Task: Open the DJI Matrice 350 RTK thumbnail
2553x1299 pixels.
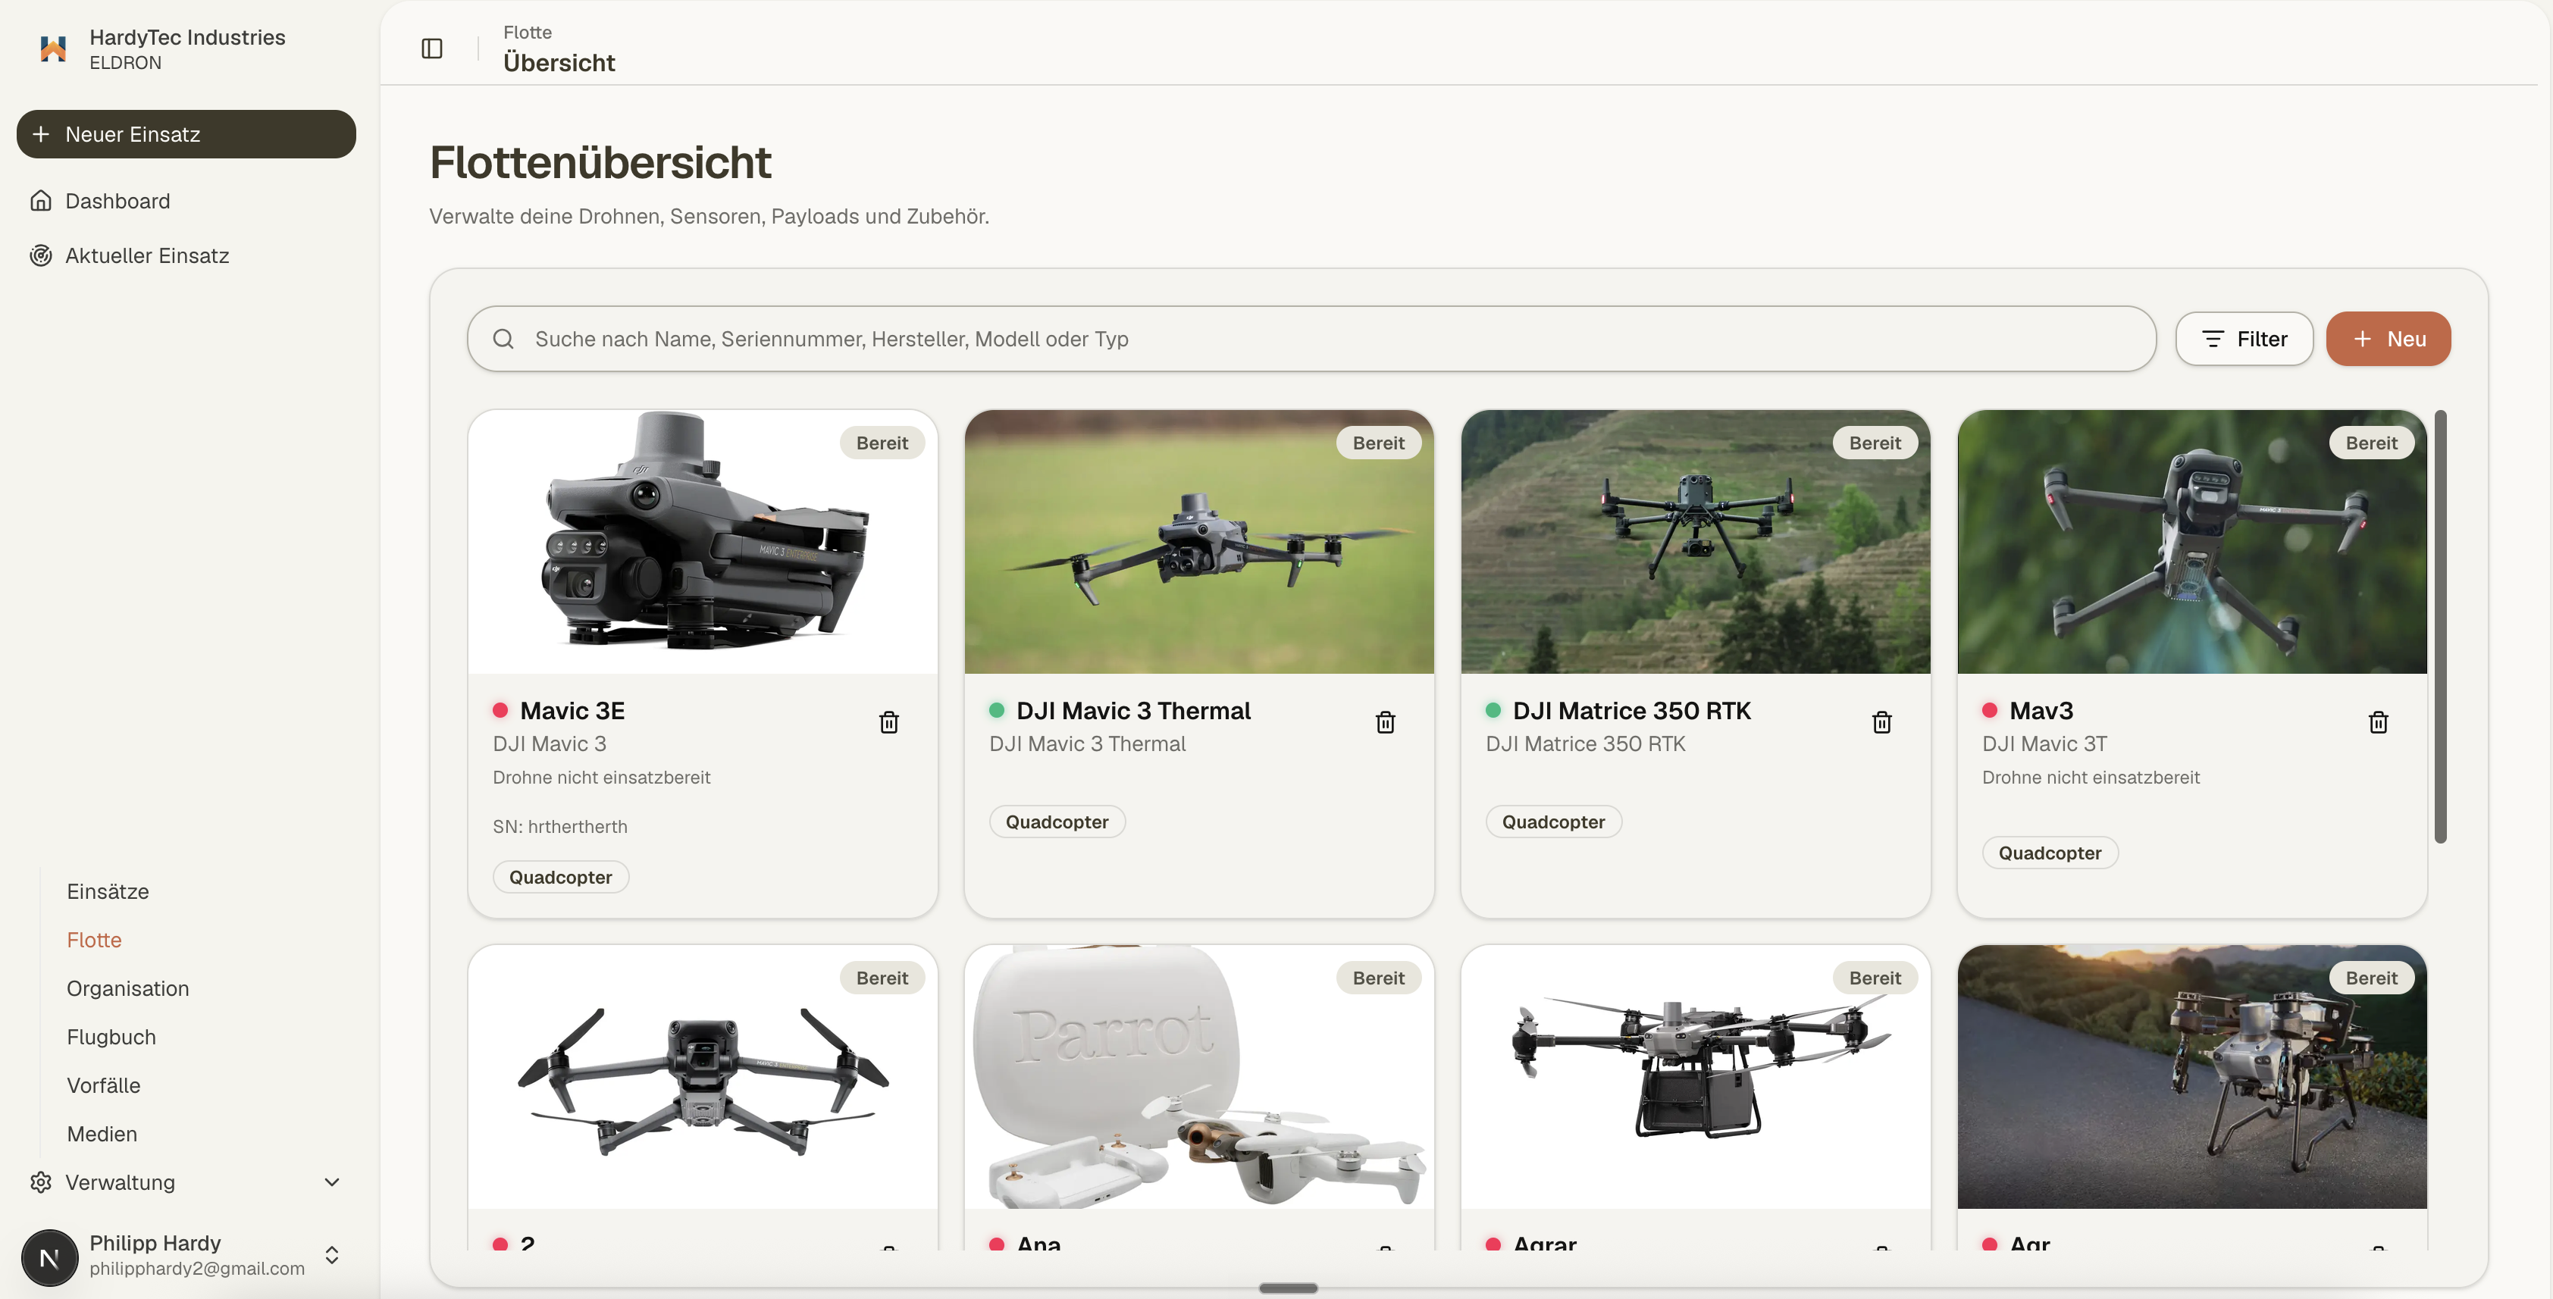Action: (x=1696, y=542)
